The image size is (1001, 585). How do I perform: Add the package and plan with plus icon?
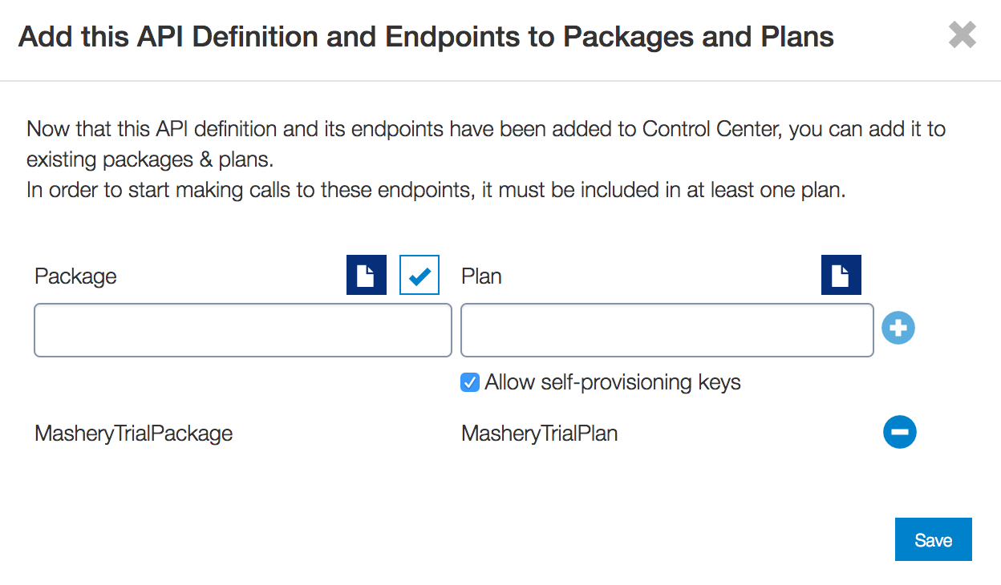pyautogui.click(x=898, y=328)
